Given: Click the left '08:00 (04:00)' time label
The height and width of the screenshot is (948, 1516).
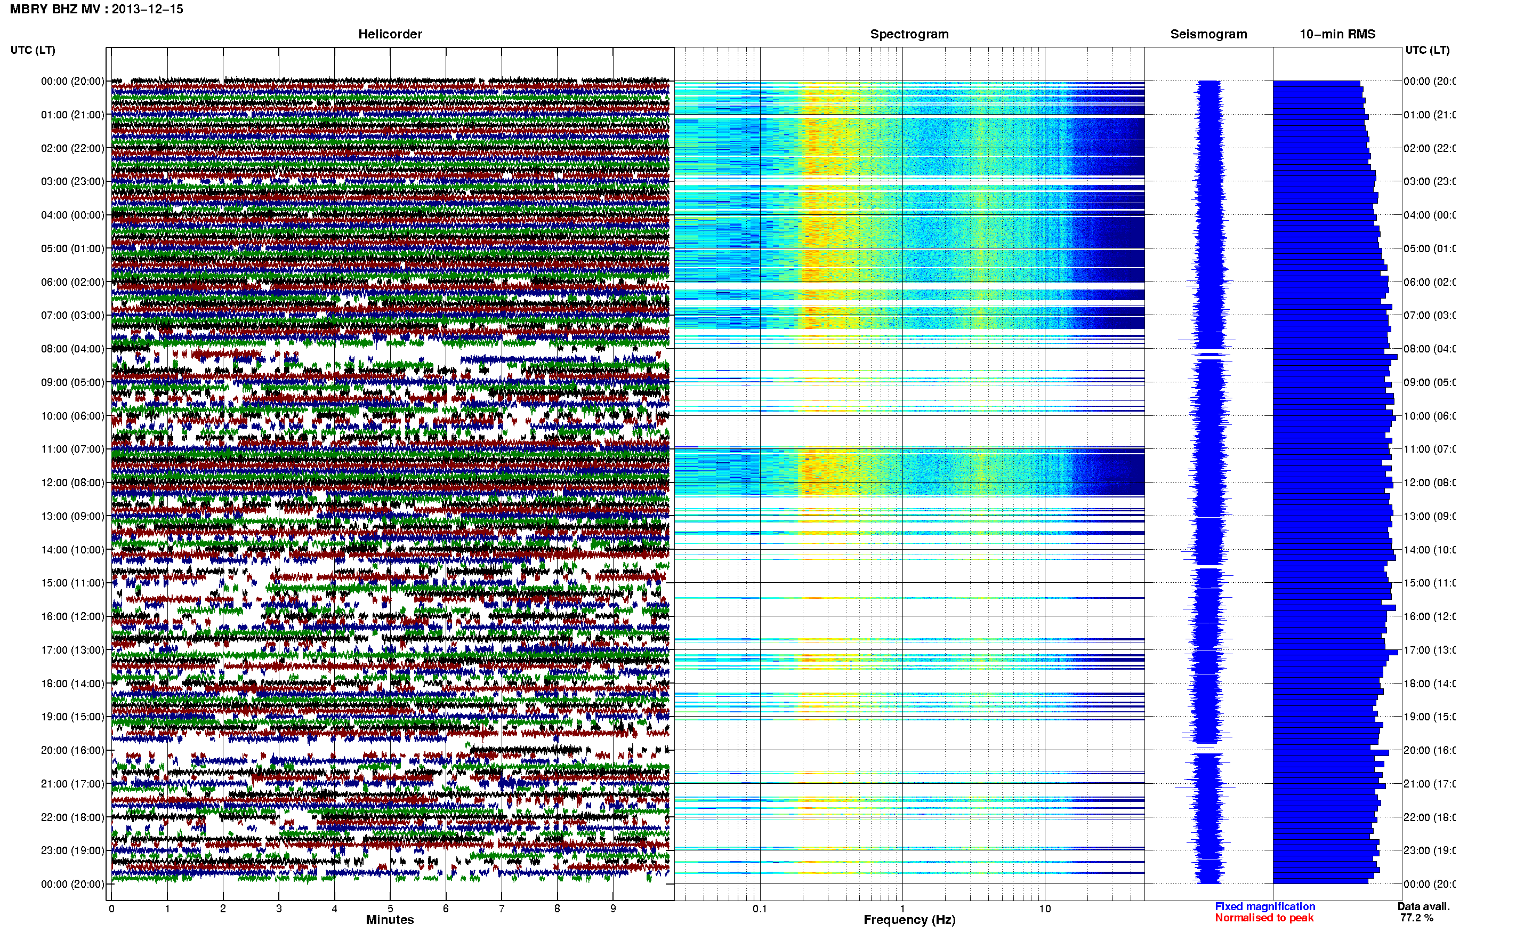Looking at the screenshot, I should pos(72,349).
